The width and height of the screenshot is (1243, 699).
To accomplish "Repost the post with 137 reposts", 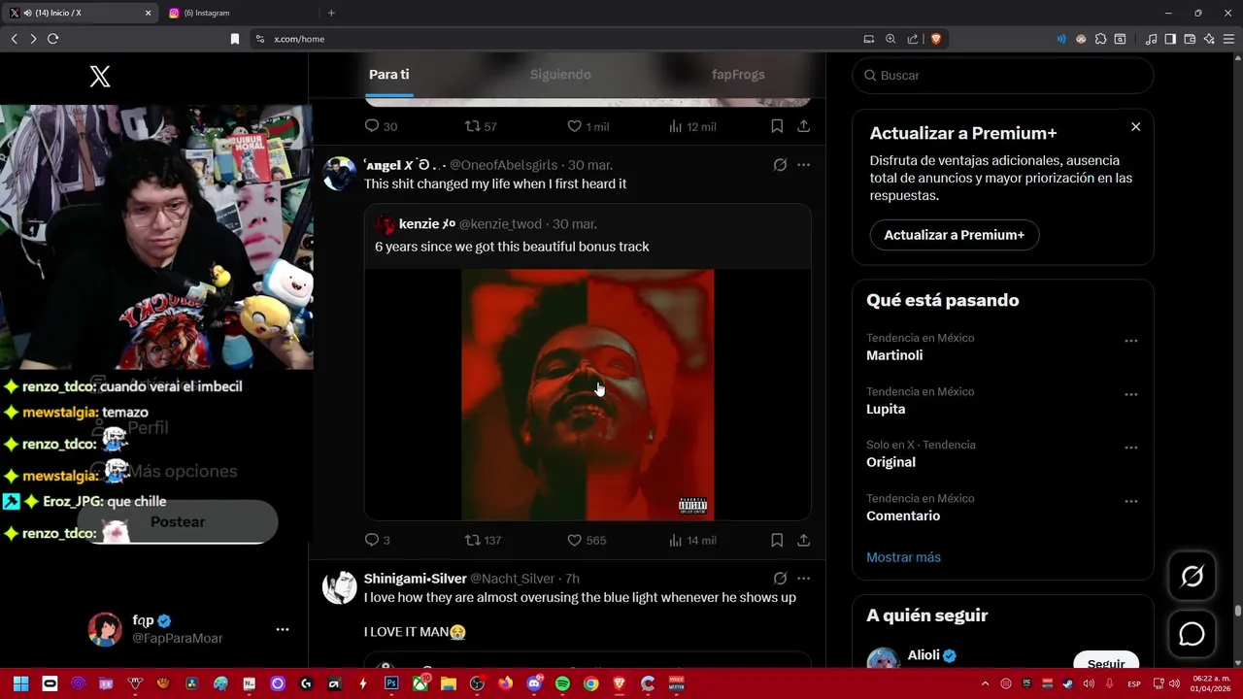I will coord(483,540).
